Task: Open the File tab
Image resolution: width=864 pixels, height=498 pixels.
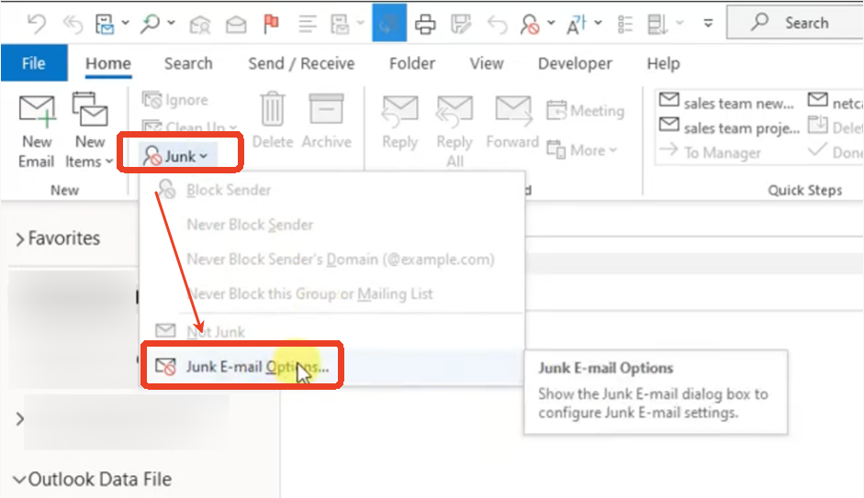Action: click(34, 63)
